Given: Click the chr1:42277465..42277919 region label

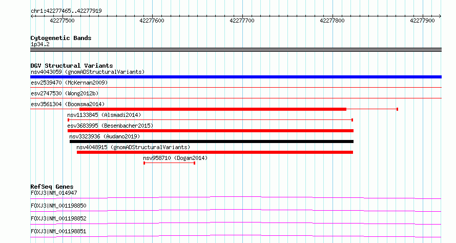Looking at the screenshot, I should coord(66,11).
